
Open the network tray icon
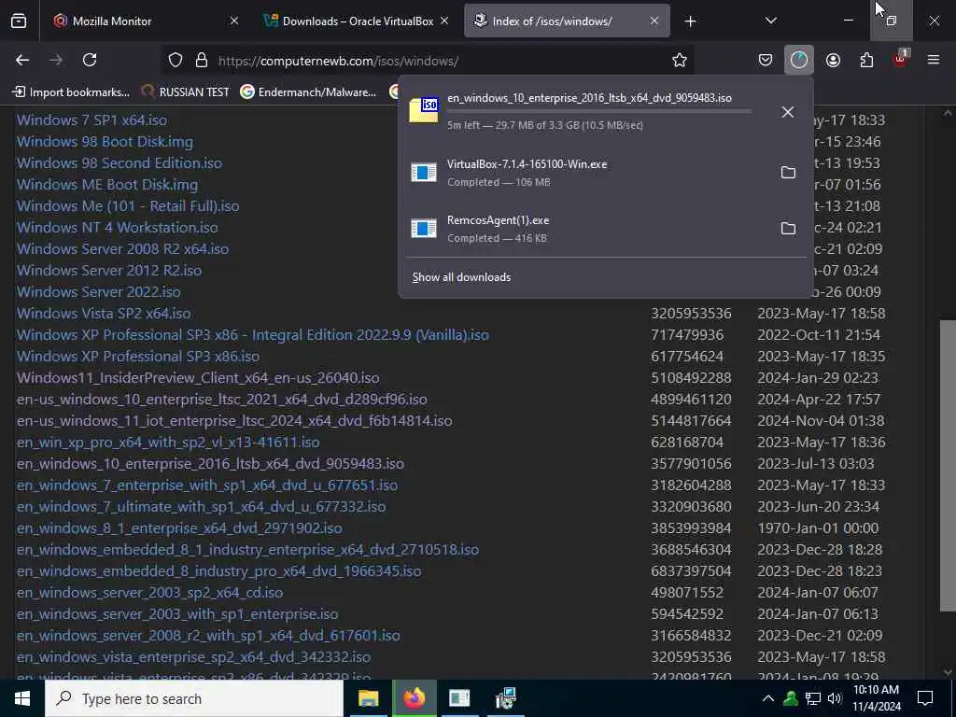pos(813,698)
